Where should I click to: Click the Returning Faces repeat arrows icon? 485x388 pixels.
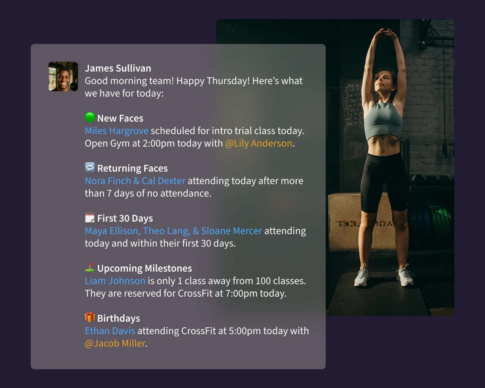pos(90,167)
